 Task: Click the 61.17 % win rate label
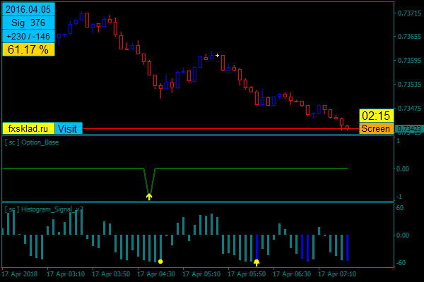coord(28,49)
